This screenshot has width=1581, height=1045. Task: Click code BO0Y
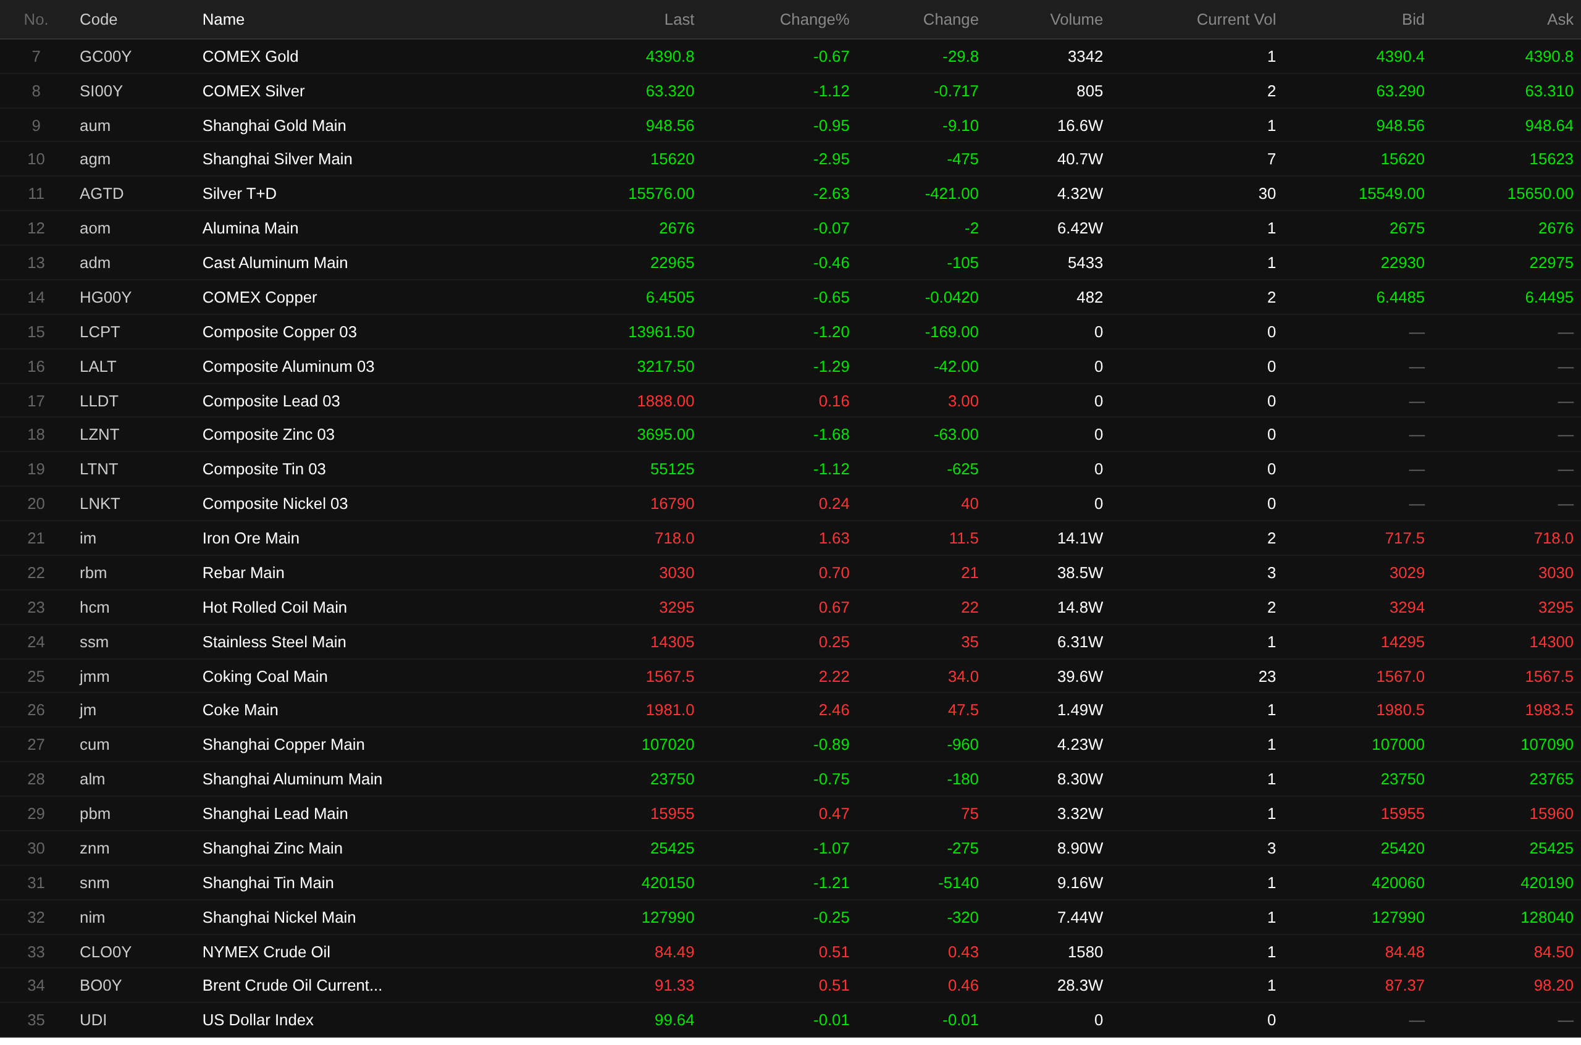click(101, 987)
